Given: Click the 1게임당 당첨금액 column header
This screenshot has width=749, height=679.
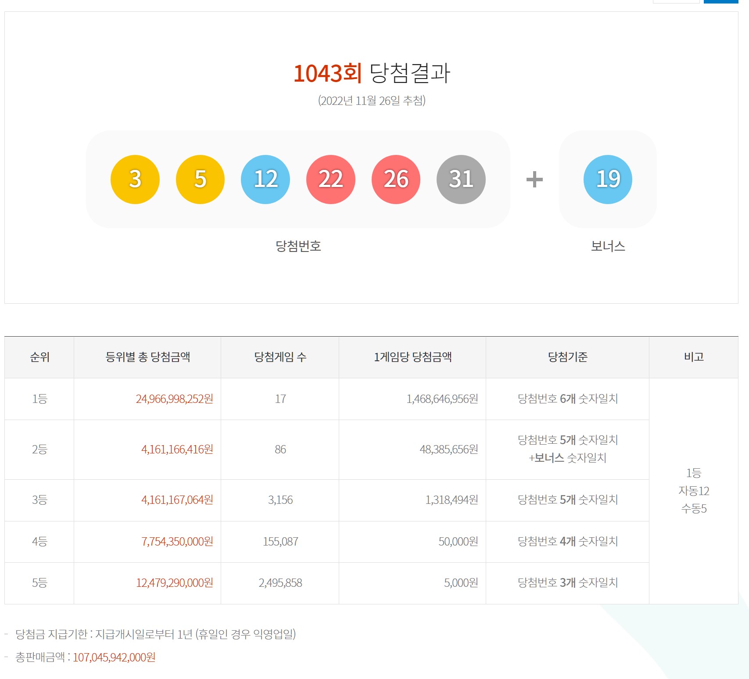Looking at the screenshot, I should (x=412, y=357).
